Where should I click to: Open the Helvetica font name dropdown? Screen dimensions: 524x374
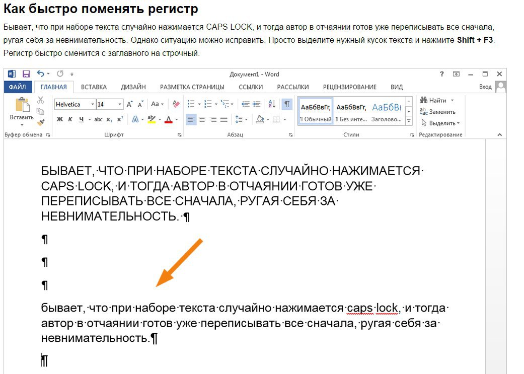[x=93, y=104]
